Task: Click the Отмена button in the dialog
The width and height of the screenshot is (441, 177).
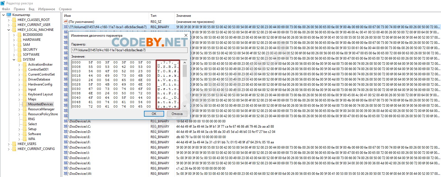Action: [177, 114]
